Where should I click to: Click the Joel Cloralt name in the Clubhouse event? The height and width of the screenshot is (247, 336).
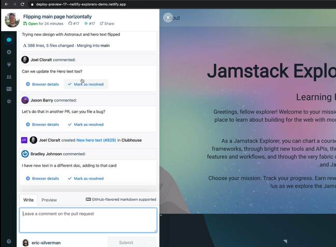coord(49,140)
